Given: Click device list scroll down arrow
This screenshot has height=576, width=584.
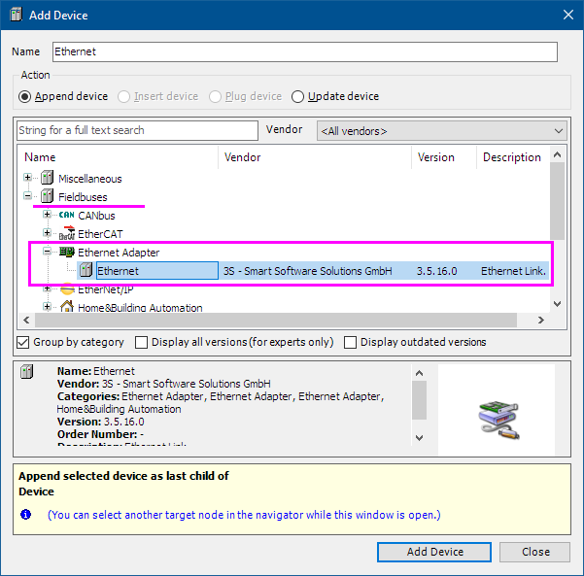Looking at the screenshot, I should 557,304.
